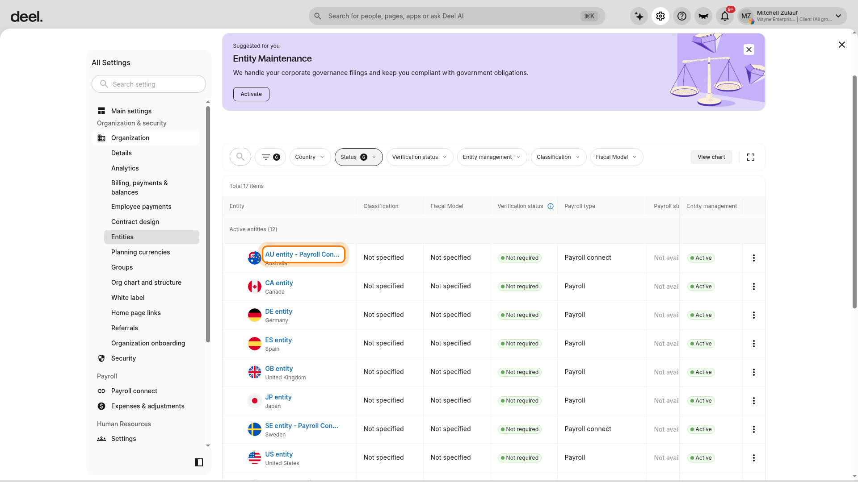Open the Fiscal Model filter dropdown

[x=617, y=157]
